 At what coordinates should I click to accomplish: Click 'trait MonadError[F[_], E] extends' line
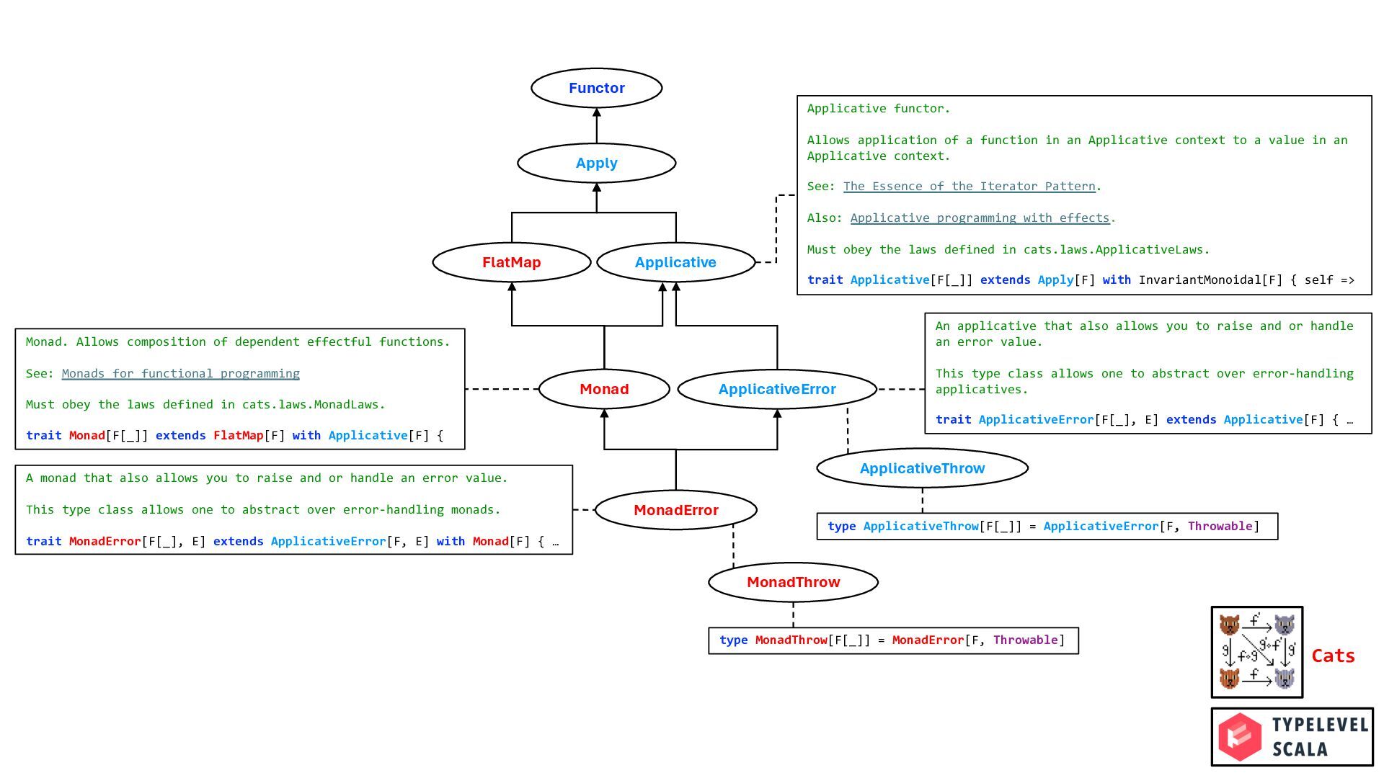click(292, 541)
